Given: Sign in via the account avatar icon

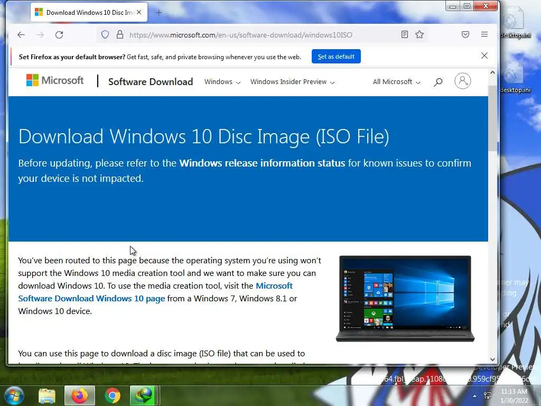Looking at the screenshot, I should [463, 81].
